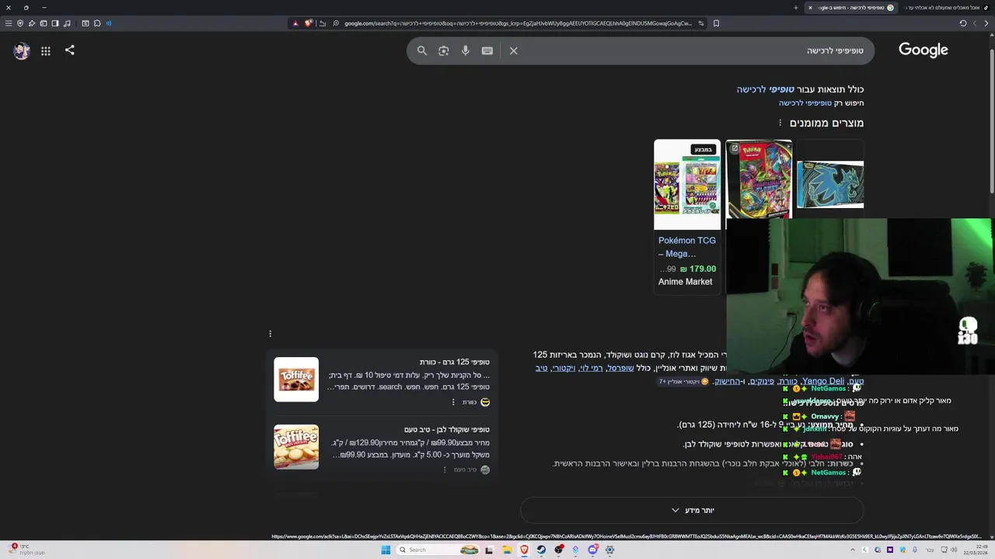995x559 pixels.
Task: Bookmark this page in the address bar
Action: tap(716, 23)
